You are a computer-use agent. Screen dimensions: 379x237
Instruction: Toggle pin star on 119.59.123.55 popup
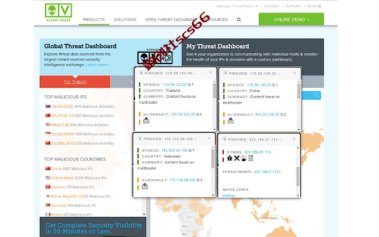195,73
